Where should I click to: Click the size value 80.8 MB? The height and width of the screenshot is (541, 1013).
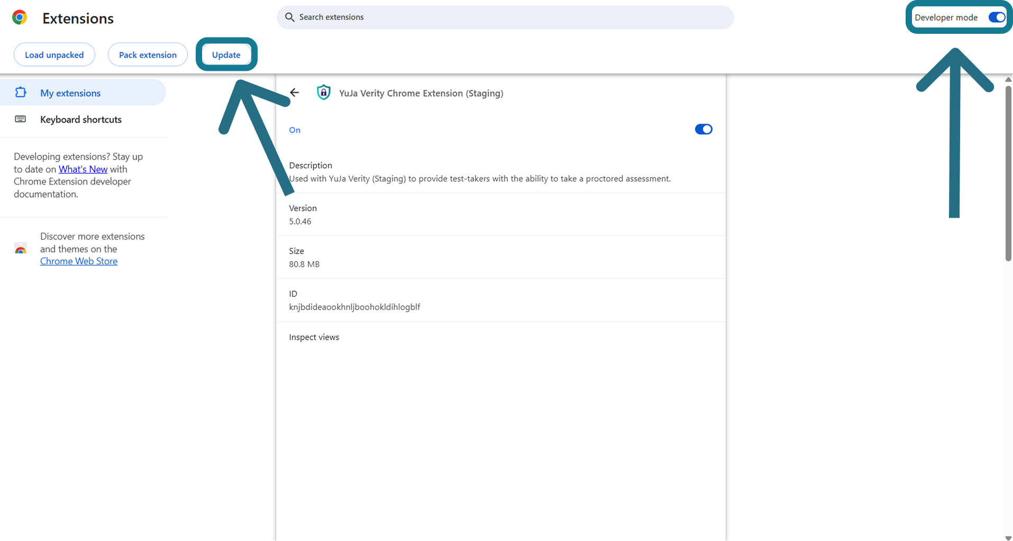click(304, 264)
